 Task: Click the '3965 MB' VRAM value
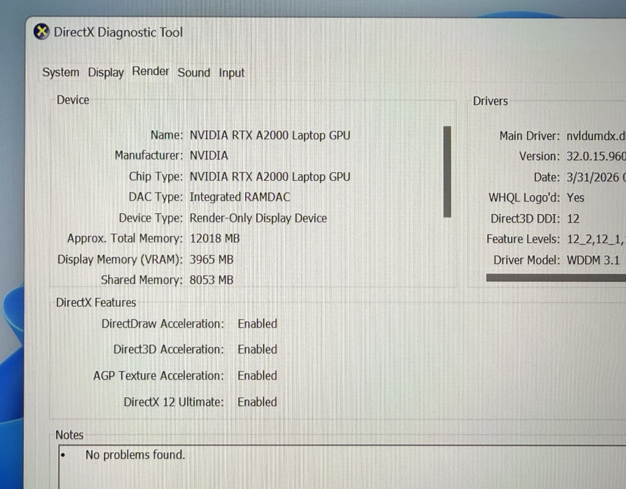pyautogui.click(x=211, y=259)
